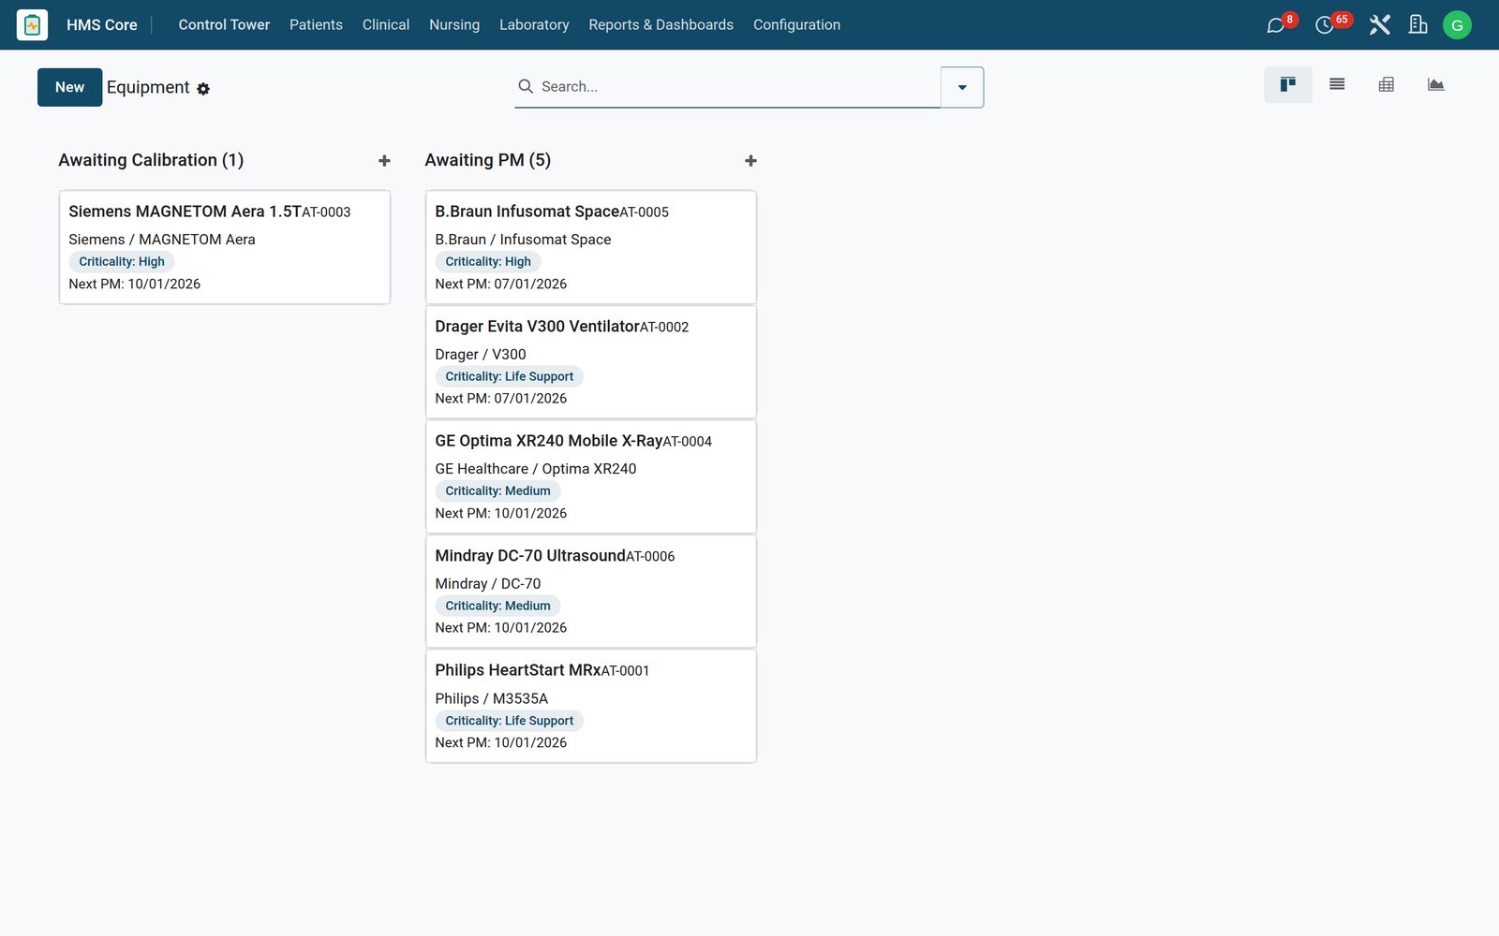The image size is (1499, 936).
Task: Switch to the pivot table view icon
Action: coord(1387,84)
